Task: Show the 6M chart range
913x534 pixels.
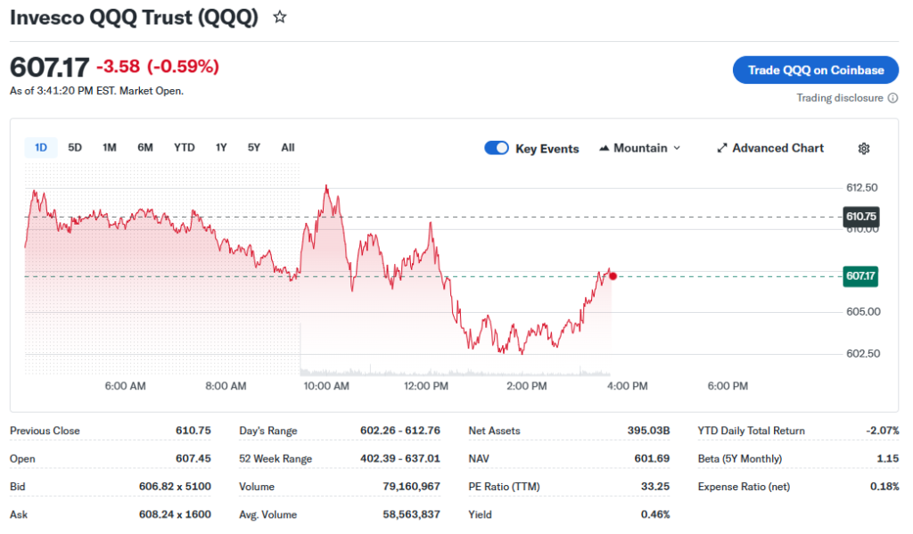Action: click(x=145, y=147)
